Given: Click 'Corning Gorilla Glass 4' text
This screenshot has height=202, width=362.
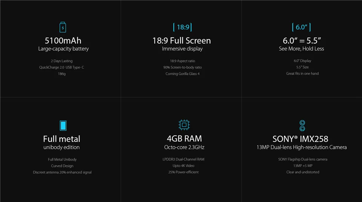Looking at the screenshot, I should click(183, 74).
